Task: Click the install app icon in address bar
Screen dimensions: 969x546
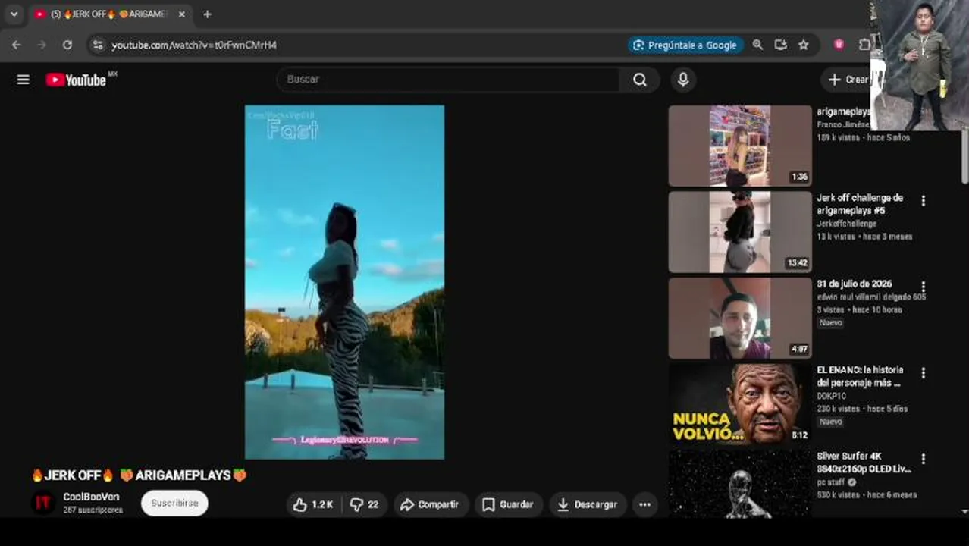Action: click(x=780, y=45)
